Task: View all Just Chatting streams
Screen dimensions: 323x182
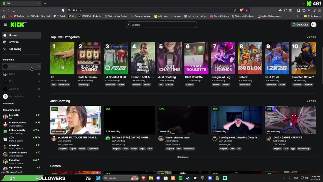Action: pyautogui.click(x=311, y=101)
